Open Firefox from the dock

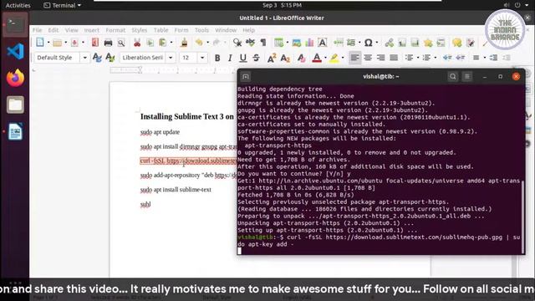pyautogui.click(x=15, y=78)
